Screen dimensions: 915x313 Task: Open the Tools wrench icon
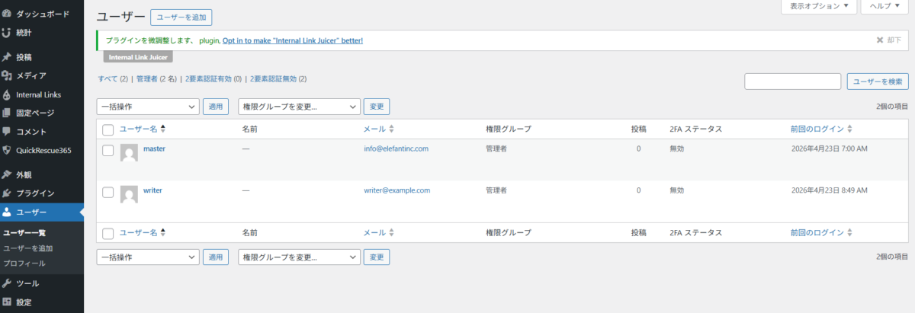tap(7, 283)
